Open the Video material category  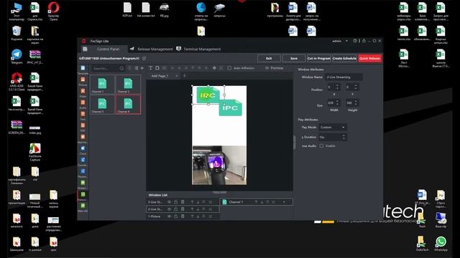[x=83, y=92]
